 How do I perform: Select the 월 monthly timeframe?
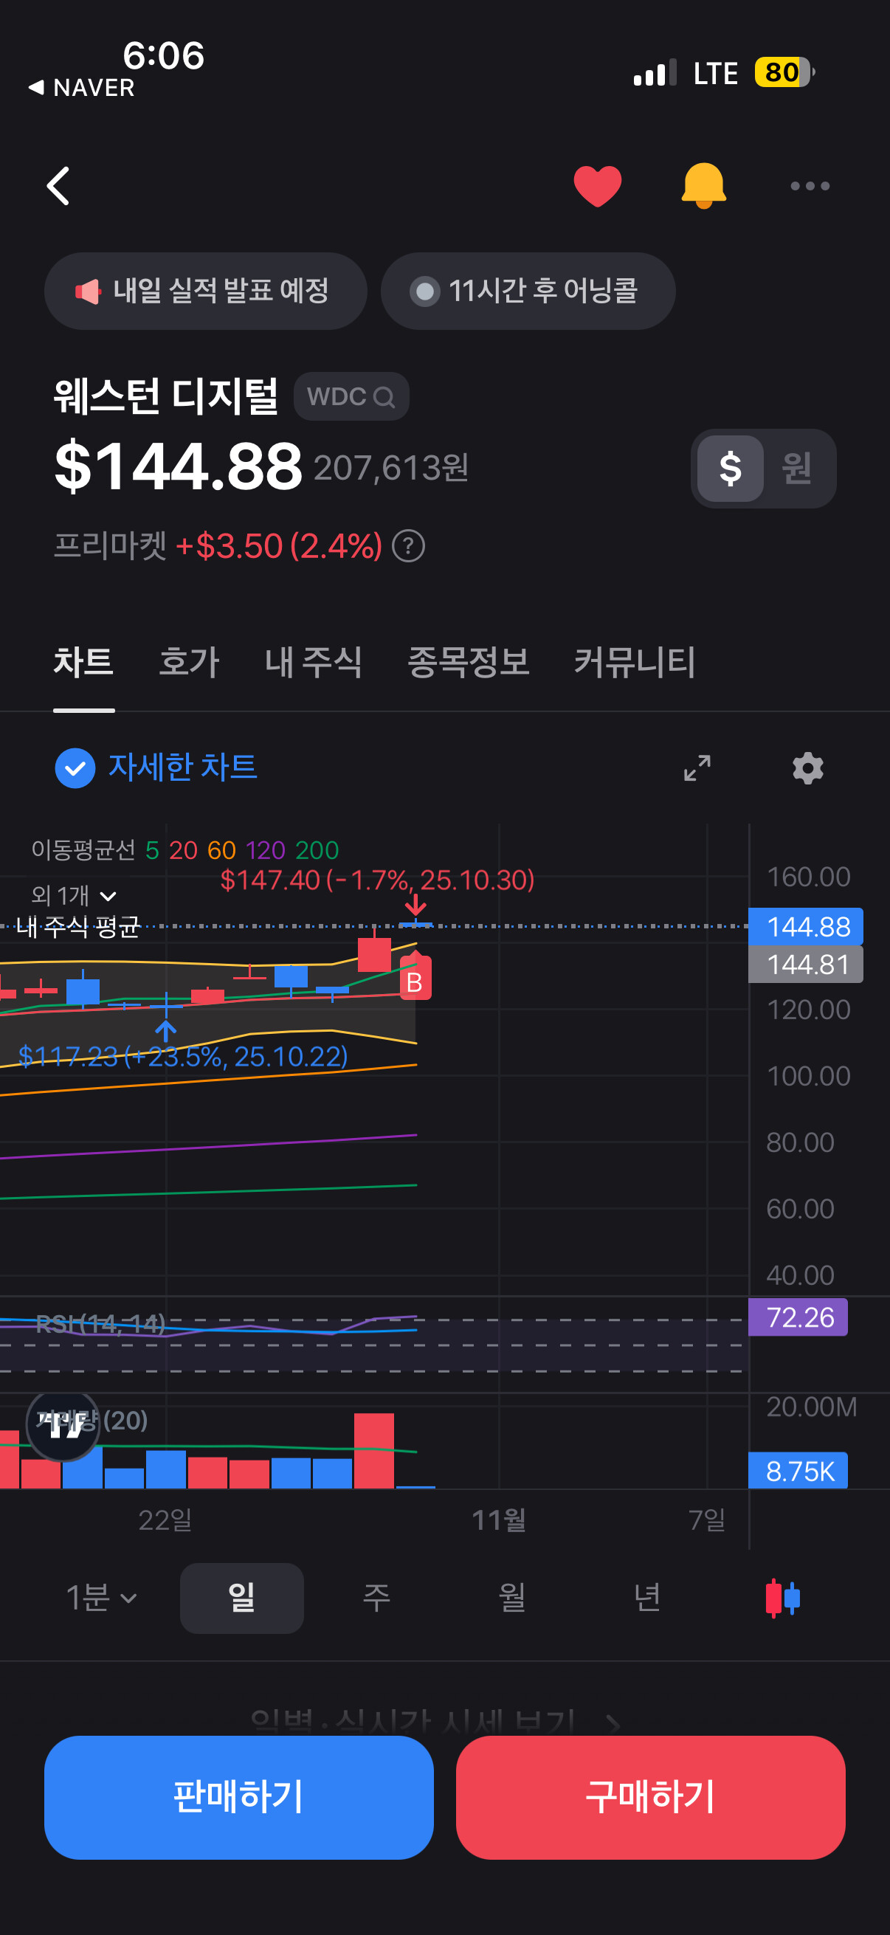point(512,1598)
